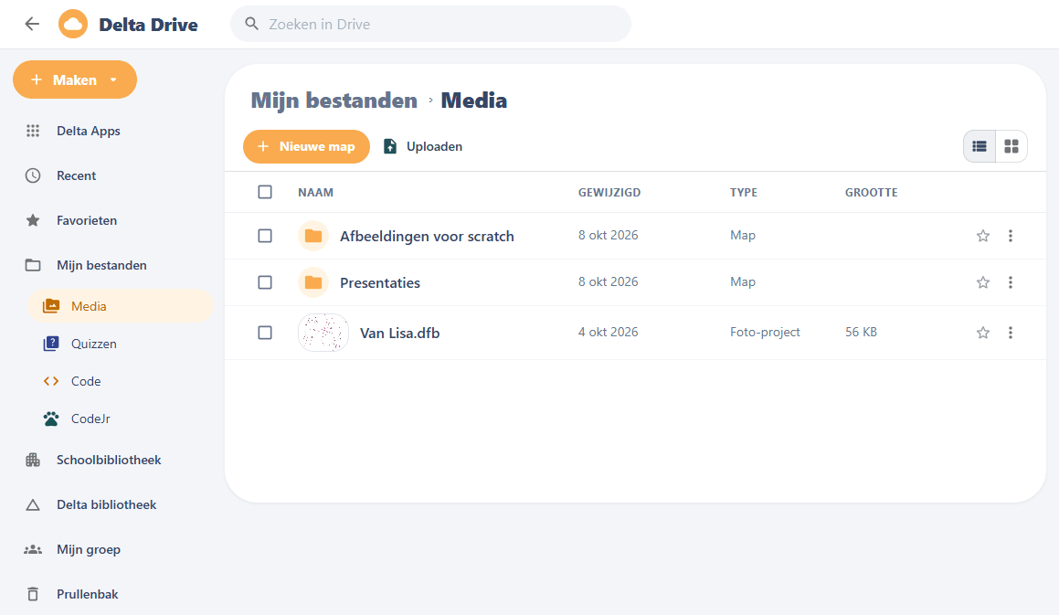Viewport: 1059px width, 615px height.
Task: Open the CodeJr sidebar item
Action: [x=121, y=419]
